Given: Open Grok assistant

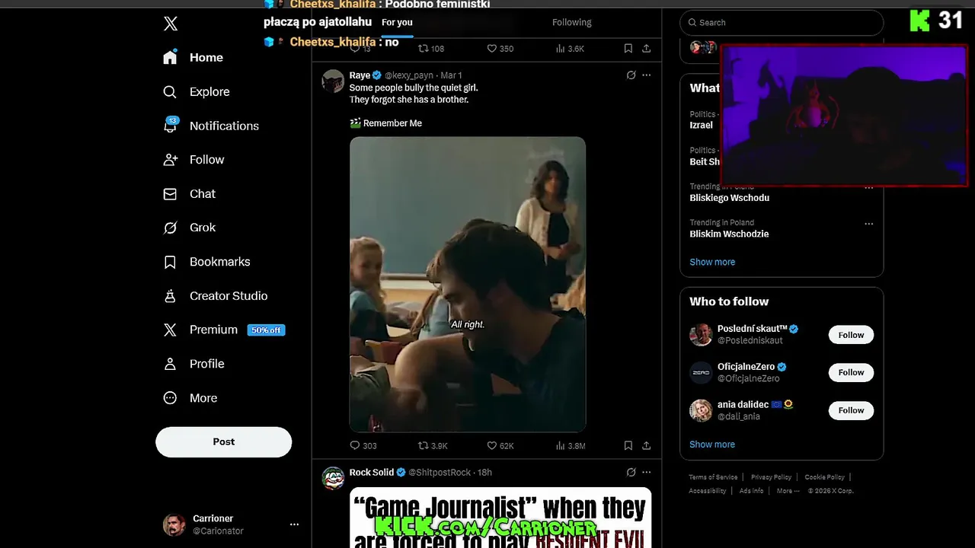Looking at the screenshot, I should (x=190, y=228).
